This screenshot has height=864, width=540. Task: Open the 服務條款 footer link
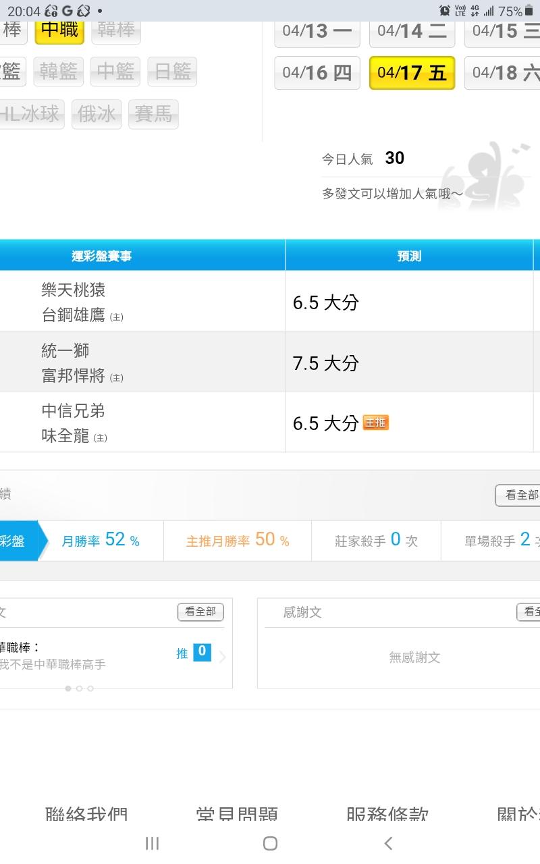387,814
